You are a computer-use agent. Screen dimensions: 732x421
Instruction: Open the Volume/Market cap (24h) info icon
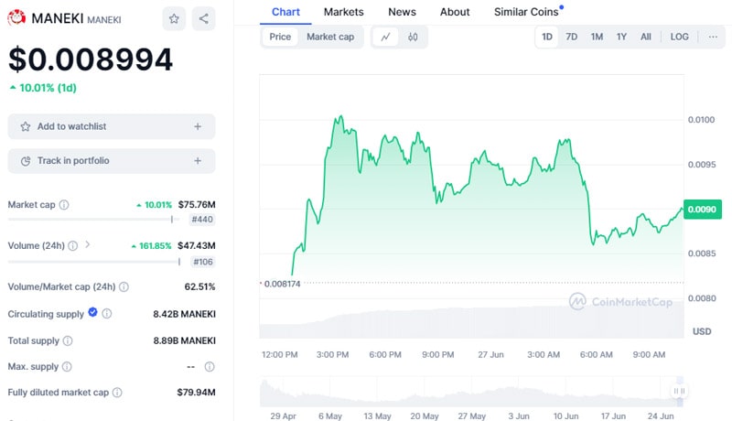[x=124, y=286]
